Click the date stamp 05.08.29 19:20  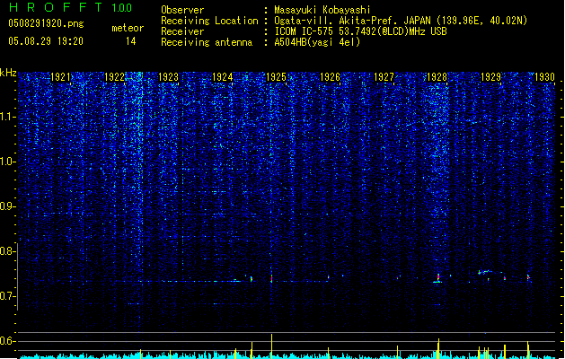[46, 41]
